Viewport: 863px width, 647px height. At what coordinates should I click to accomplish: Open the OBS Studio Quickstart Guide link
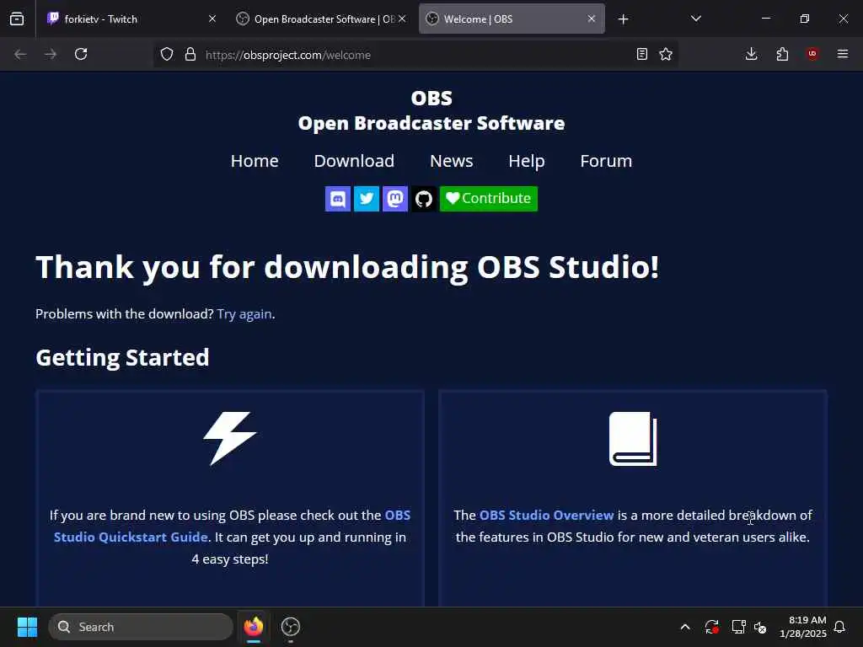[x=131, y=537]
